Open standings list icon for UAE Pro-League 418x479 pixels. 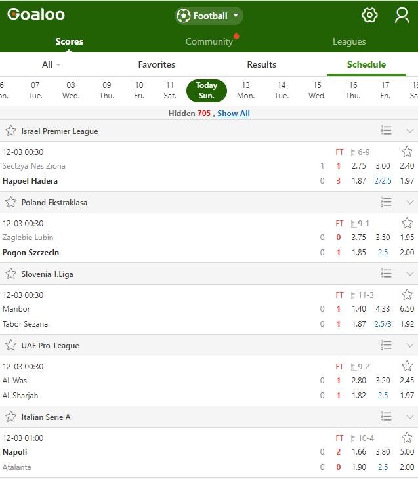[386, 345]
